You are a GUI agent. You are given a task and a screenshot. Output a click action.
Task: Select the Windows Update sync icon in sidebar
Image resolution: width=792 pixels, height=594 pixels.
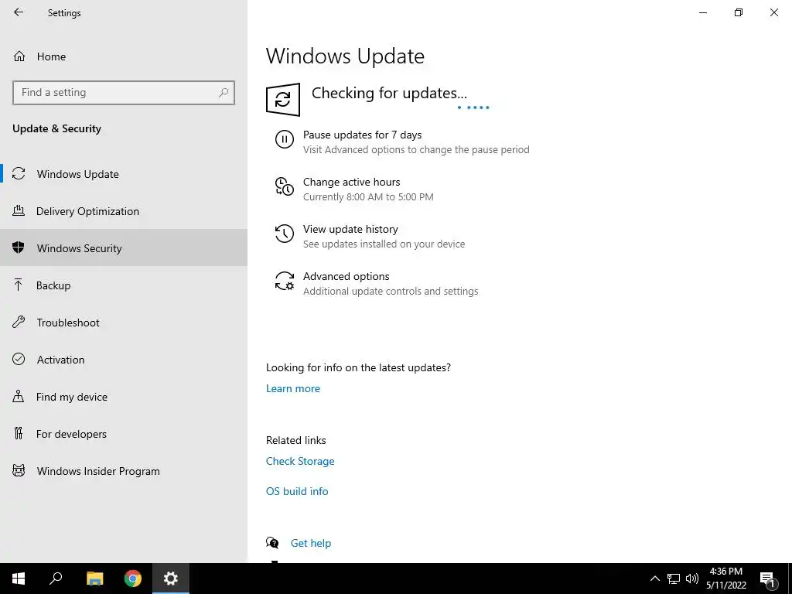(19, 174)
